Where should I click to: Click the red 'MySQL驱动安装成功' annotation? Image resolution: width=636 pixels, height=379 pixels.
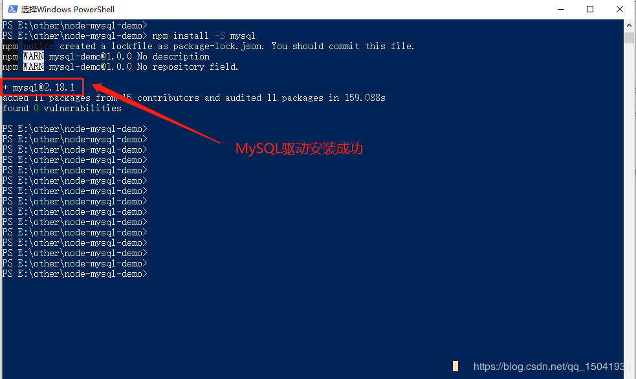tap(300, 148)
